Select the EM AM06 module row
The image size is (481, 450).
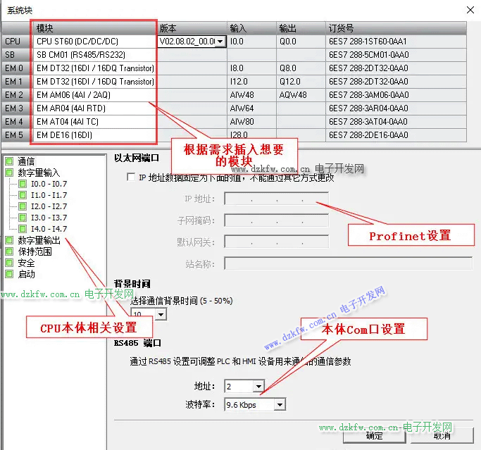point(93,95)
